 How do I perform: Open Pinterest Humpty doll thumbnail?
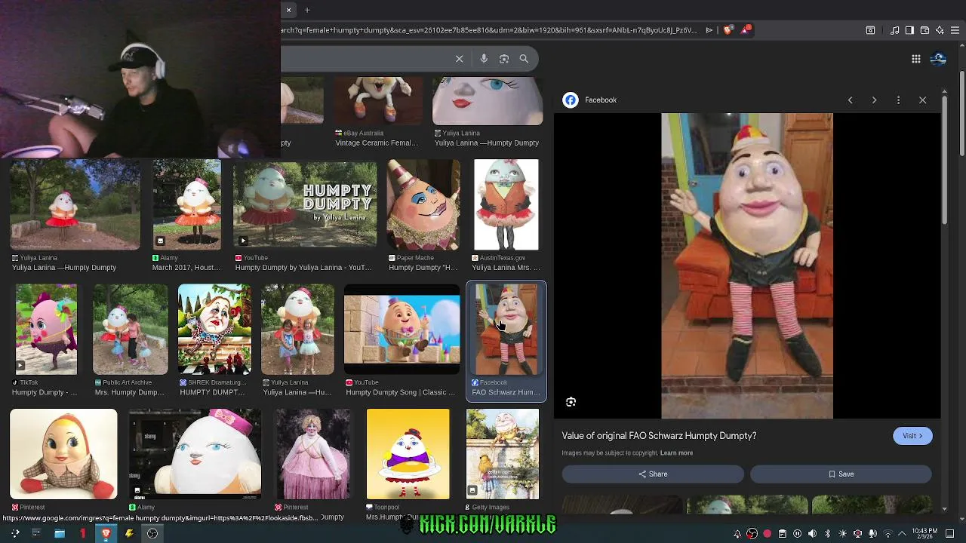pyautogui.click(x=63, y=454)
